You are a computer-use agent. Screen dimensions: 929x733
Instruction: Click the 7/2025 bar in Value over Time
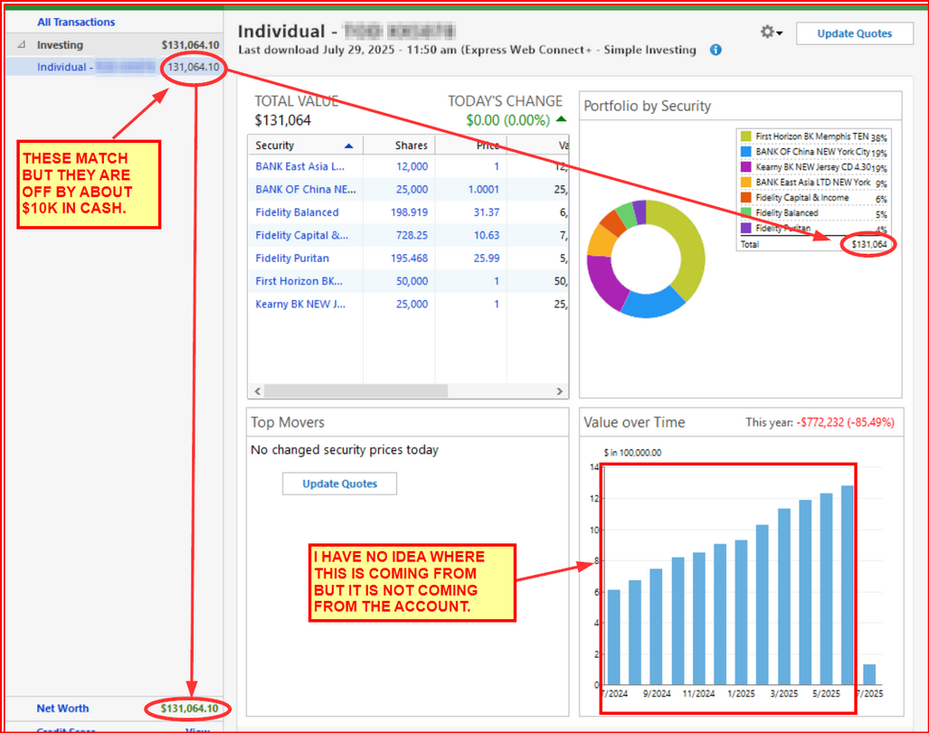(x=869, y=674)
